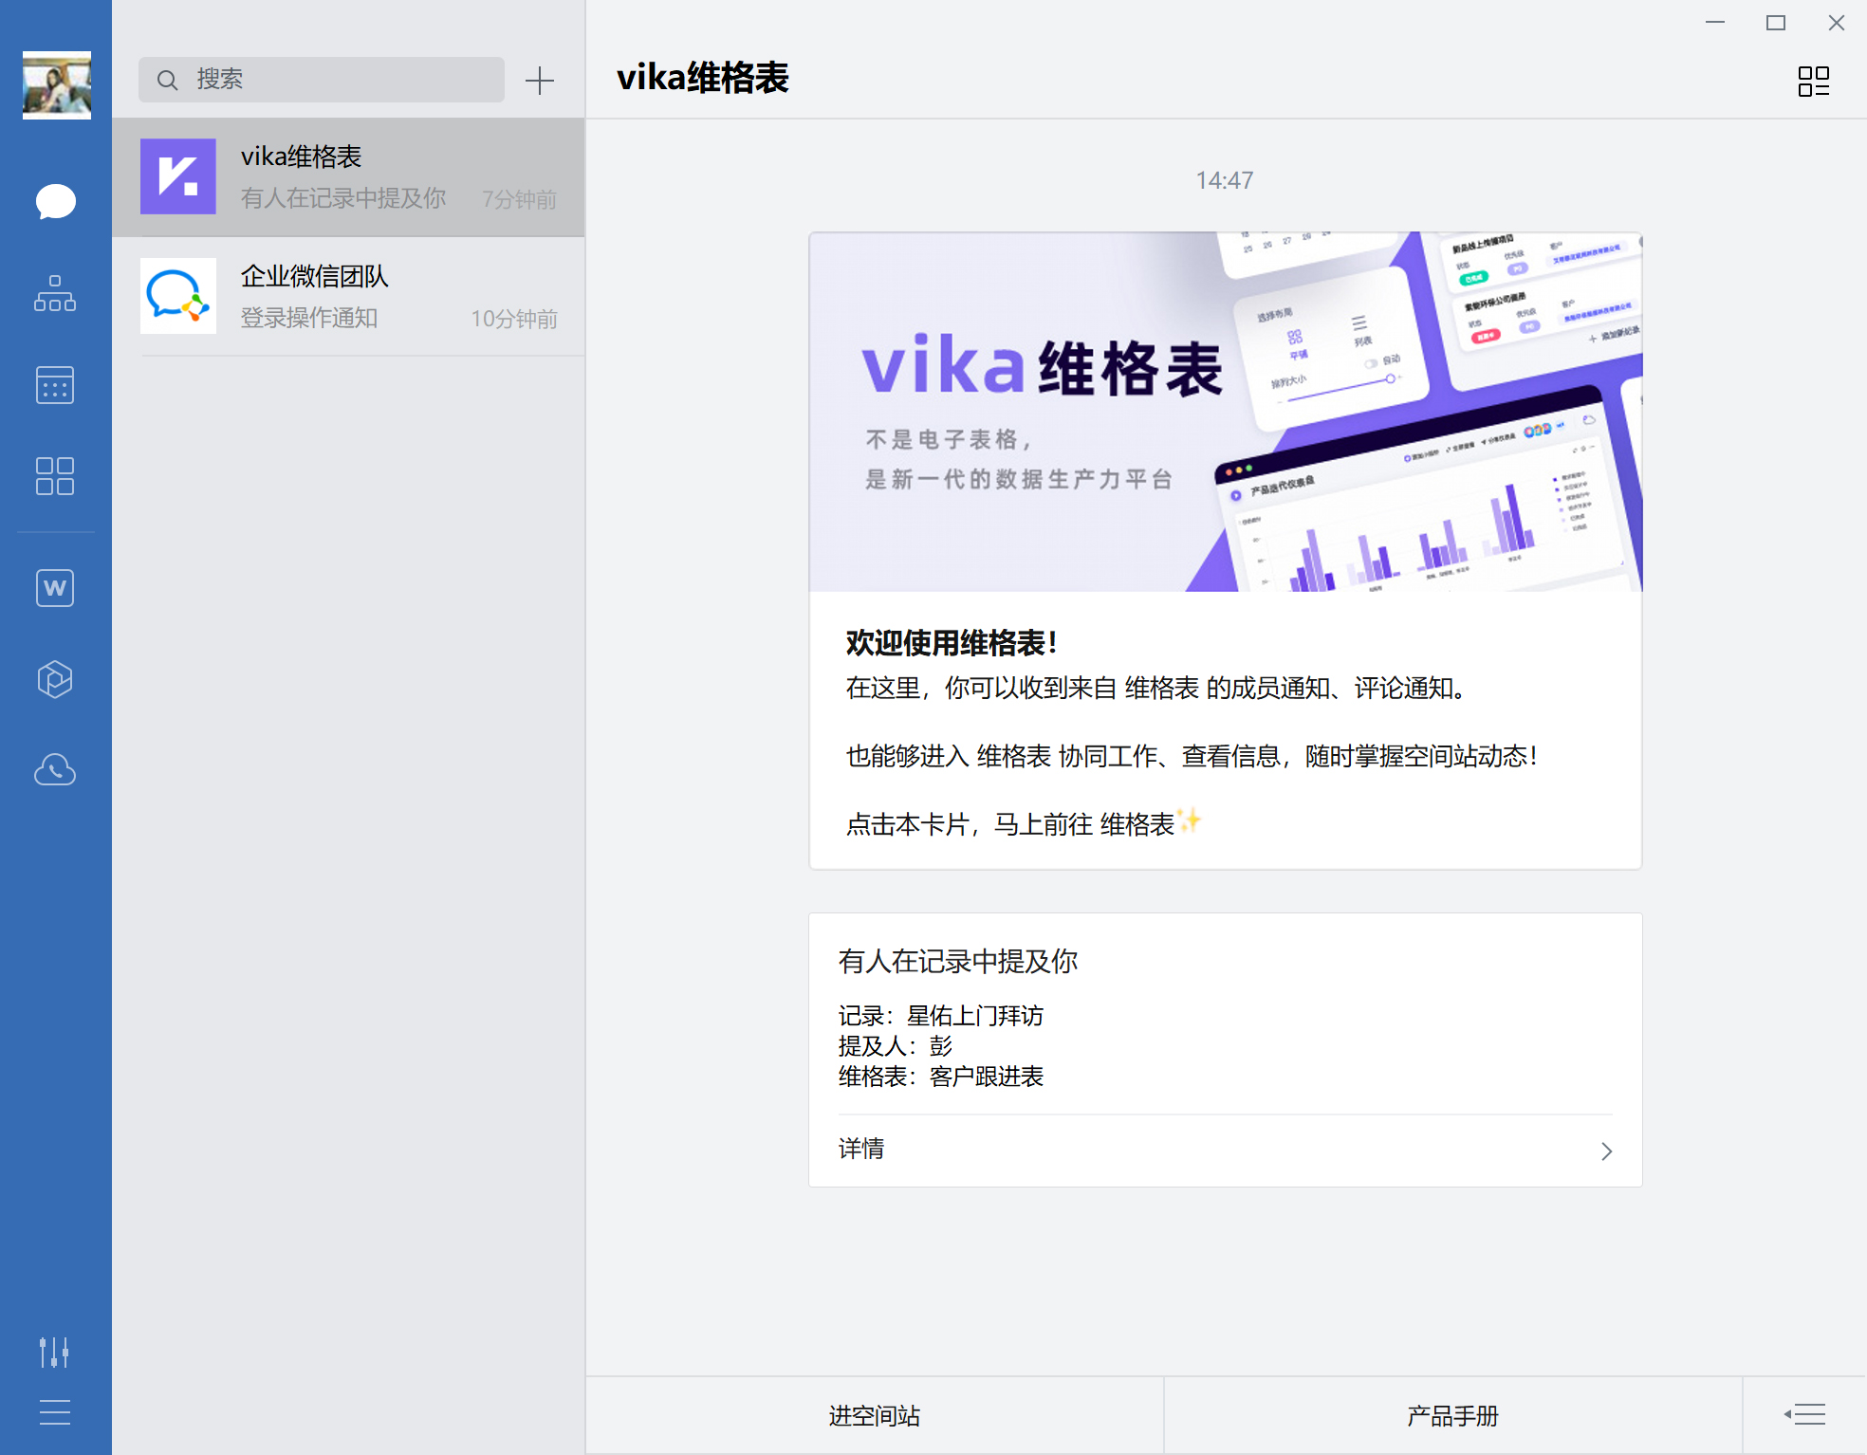Open the Messages chat bubble icon

click(55, 201)
